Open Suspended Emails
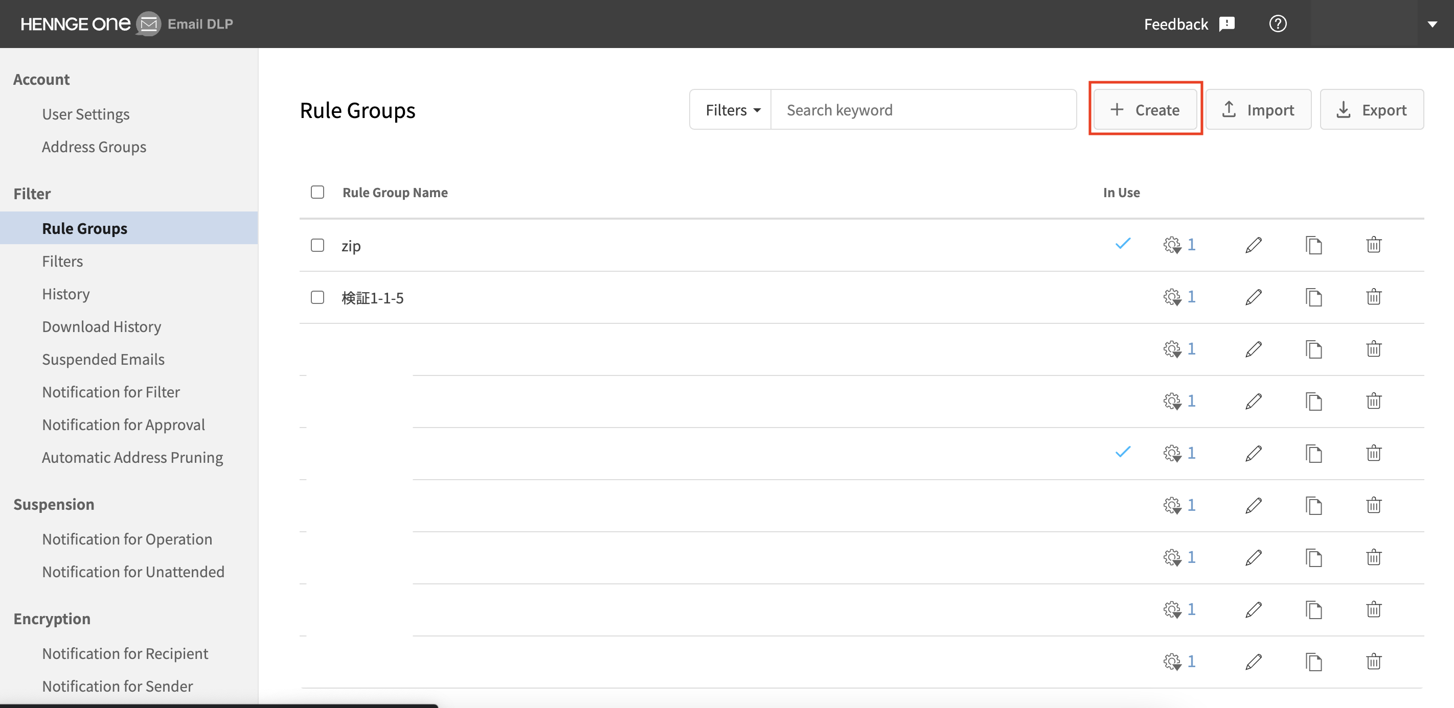1454x708 pixels. click(103, 359)
